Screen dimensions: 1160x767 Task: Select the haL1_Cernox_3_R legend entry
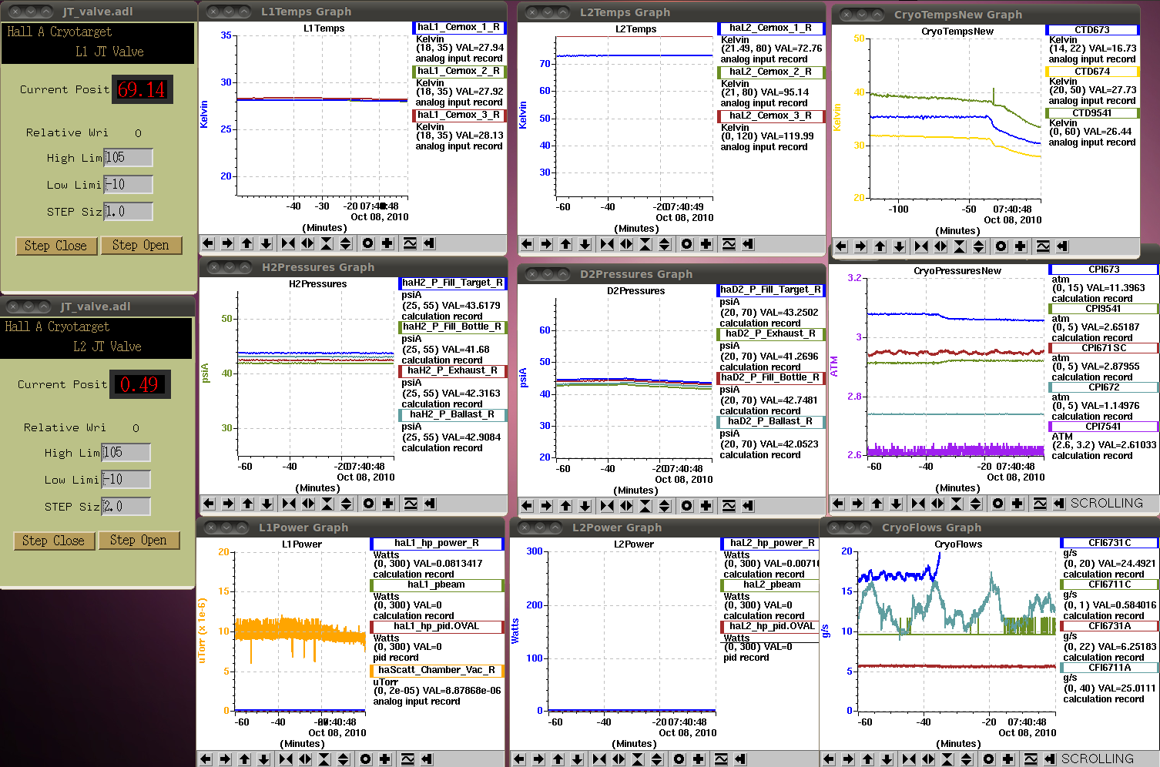459,116
